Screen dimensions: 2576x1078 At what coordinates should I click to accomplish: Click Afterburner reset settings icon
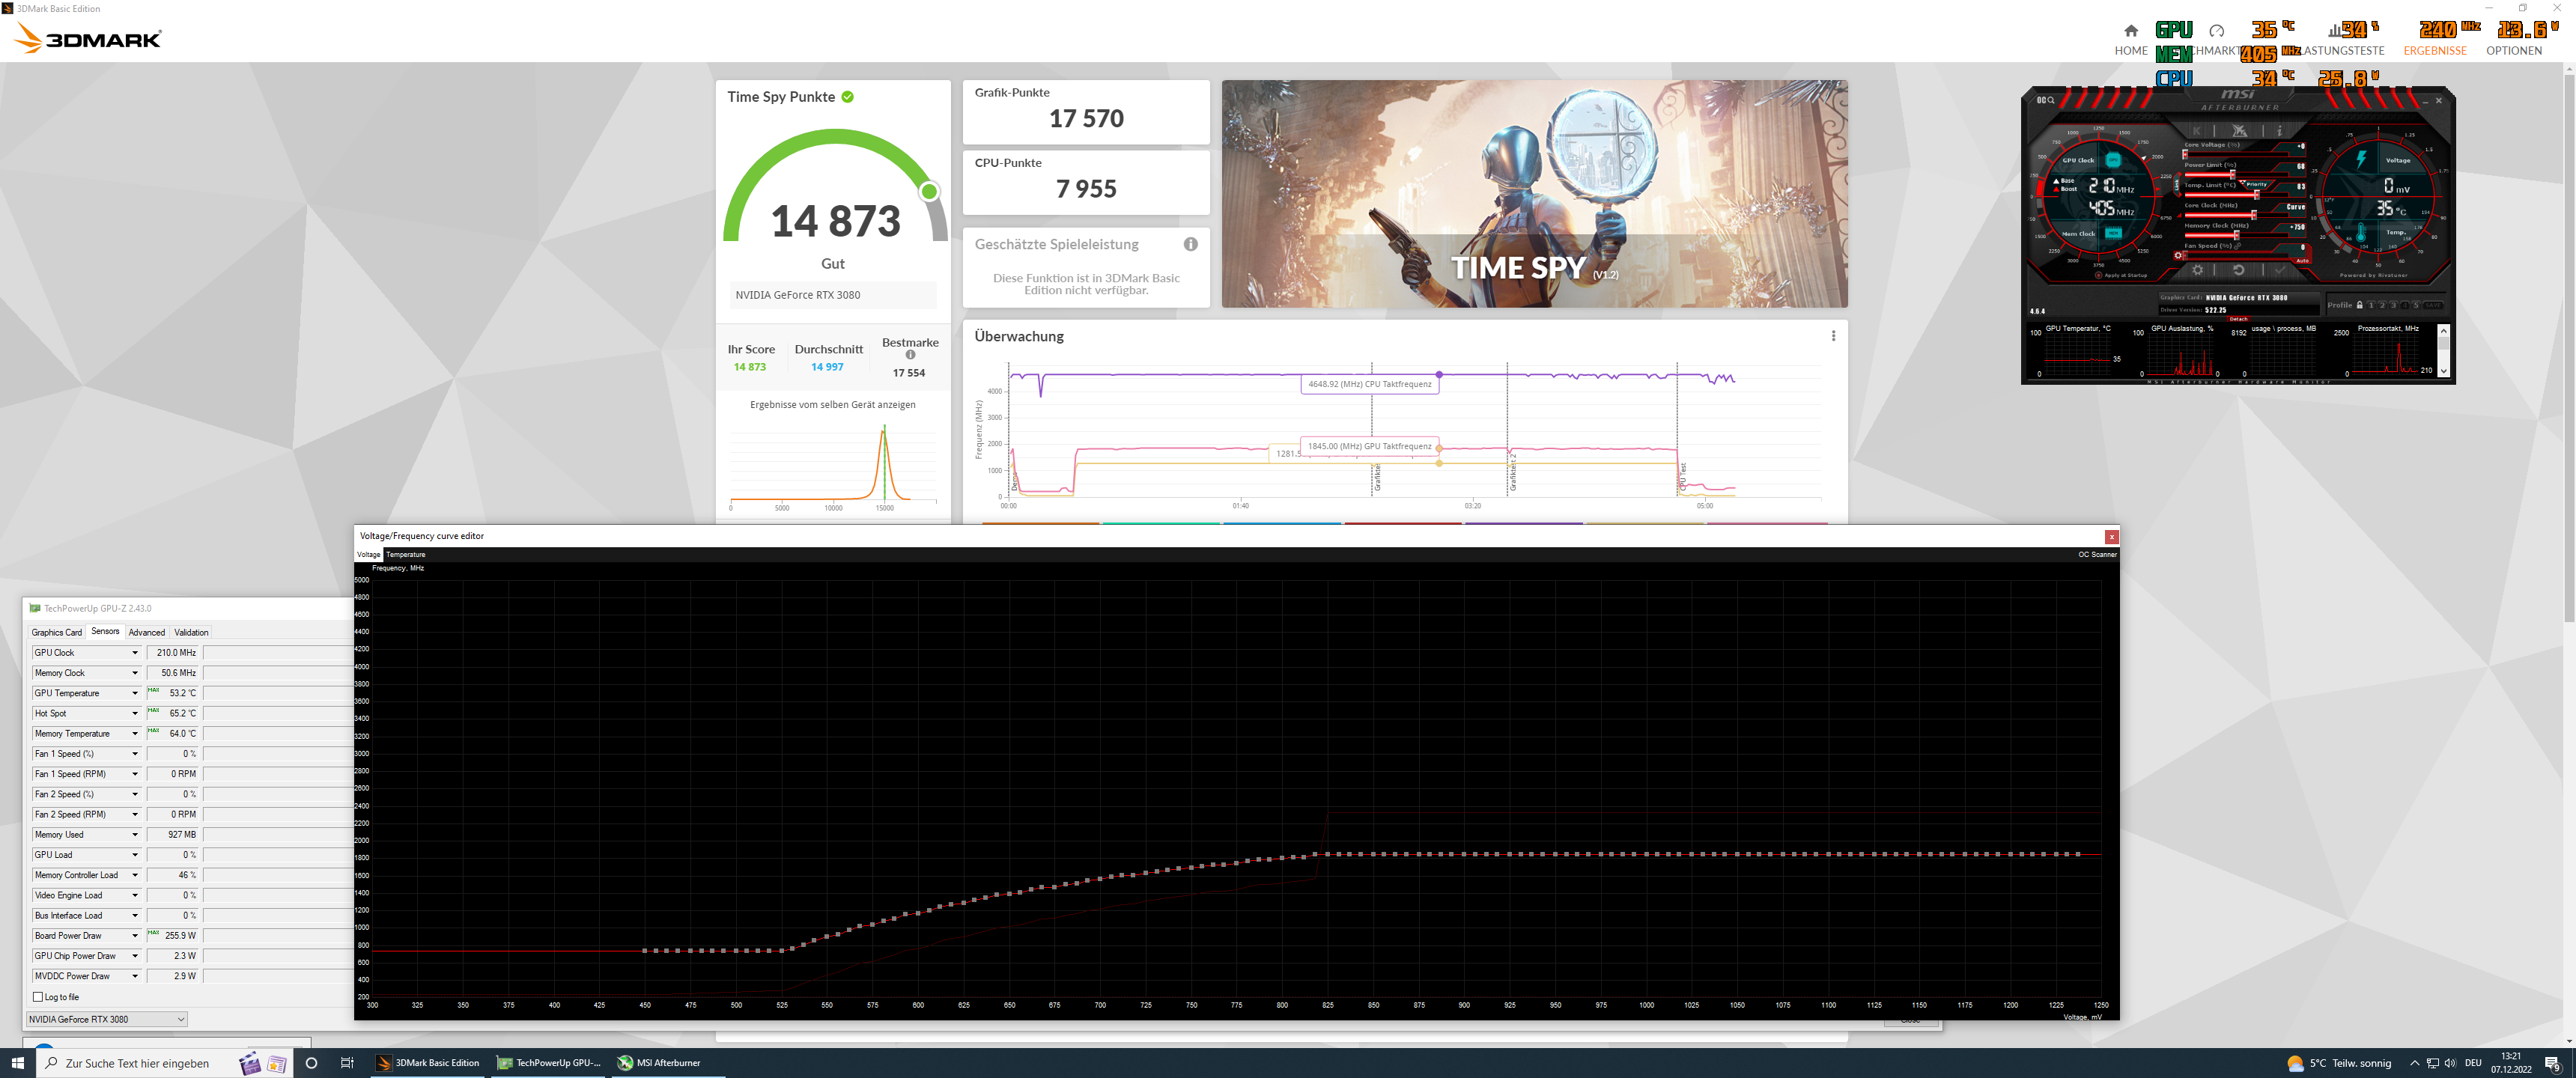tap(2239, 270)
